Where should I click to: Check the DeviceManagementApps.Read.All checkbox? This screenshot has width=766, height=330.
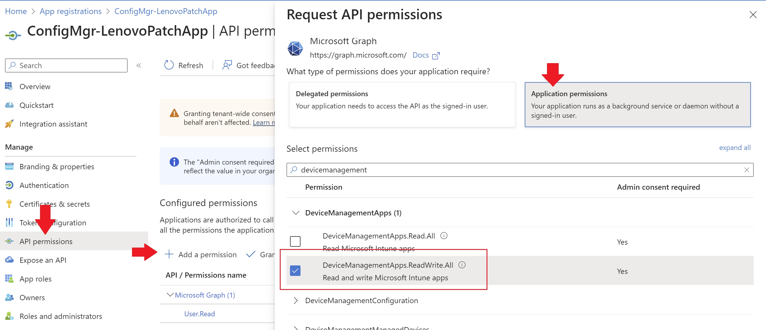coord(295,241)
